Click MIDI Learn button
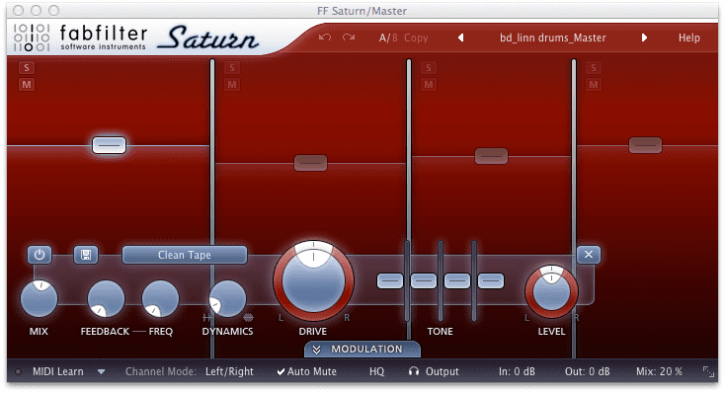Screen dimensions: 725x393 (58, 371)
